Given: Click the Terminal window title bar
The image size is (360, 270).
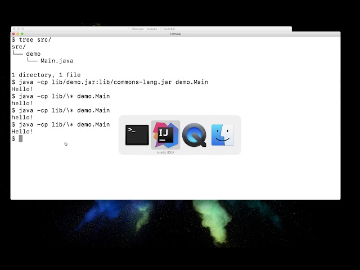Looking at the screenshot, I should [175, 34].
